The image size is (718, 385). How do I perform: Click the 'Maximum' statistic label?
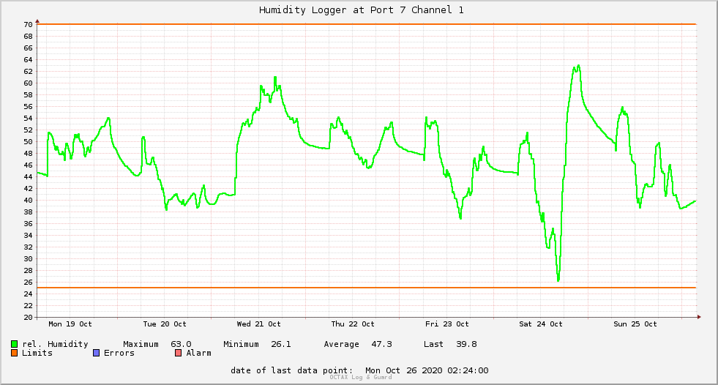[141, 344]
